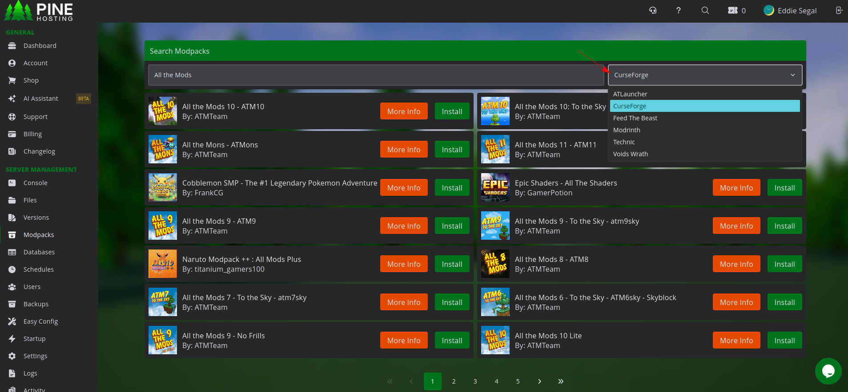The height and width of the screenshot is (392, 848).
Task: Open Eddie Segal profile avatar
Action: [x=769, y=10]
